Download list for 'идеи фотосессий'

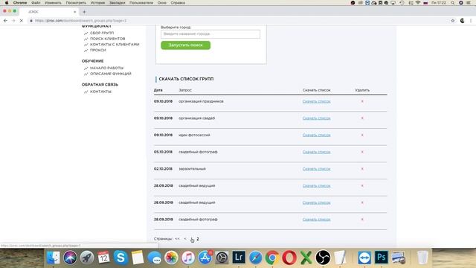(316, 135)
